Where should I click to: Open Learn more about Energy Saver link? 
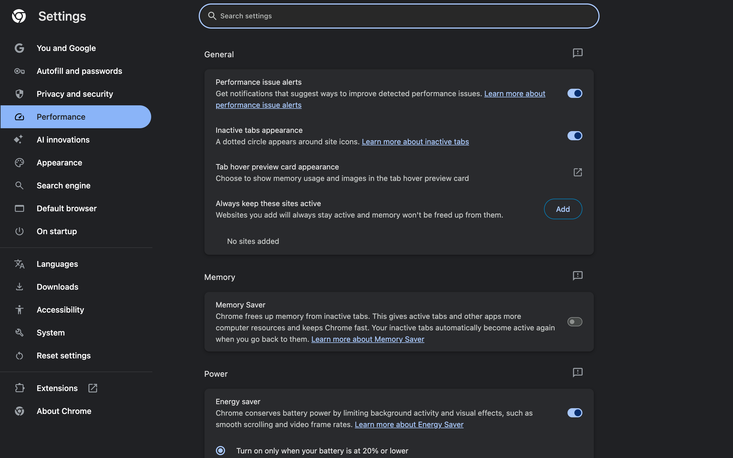(x=409, y=425)
